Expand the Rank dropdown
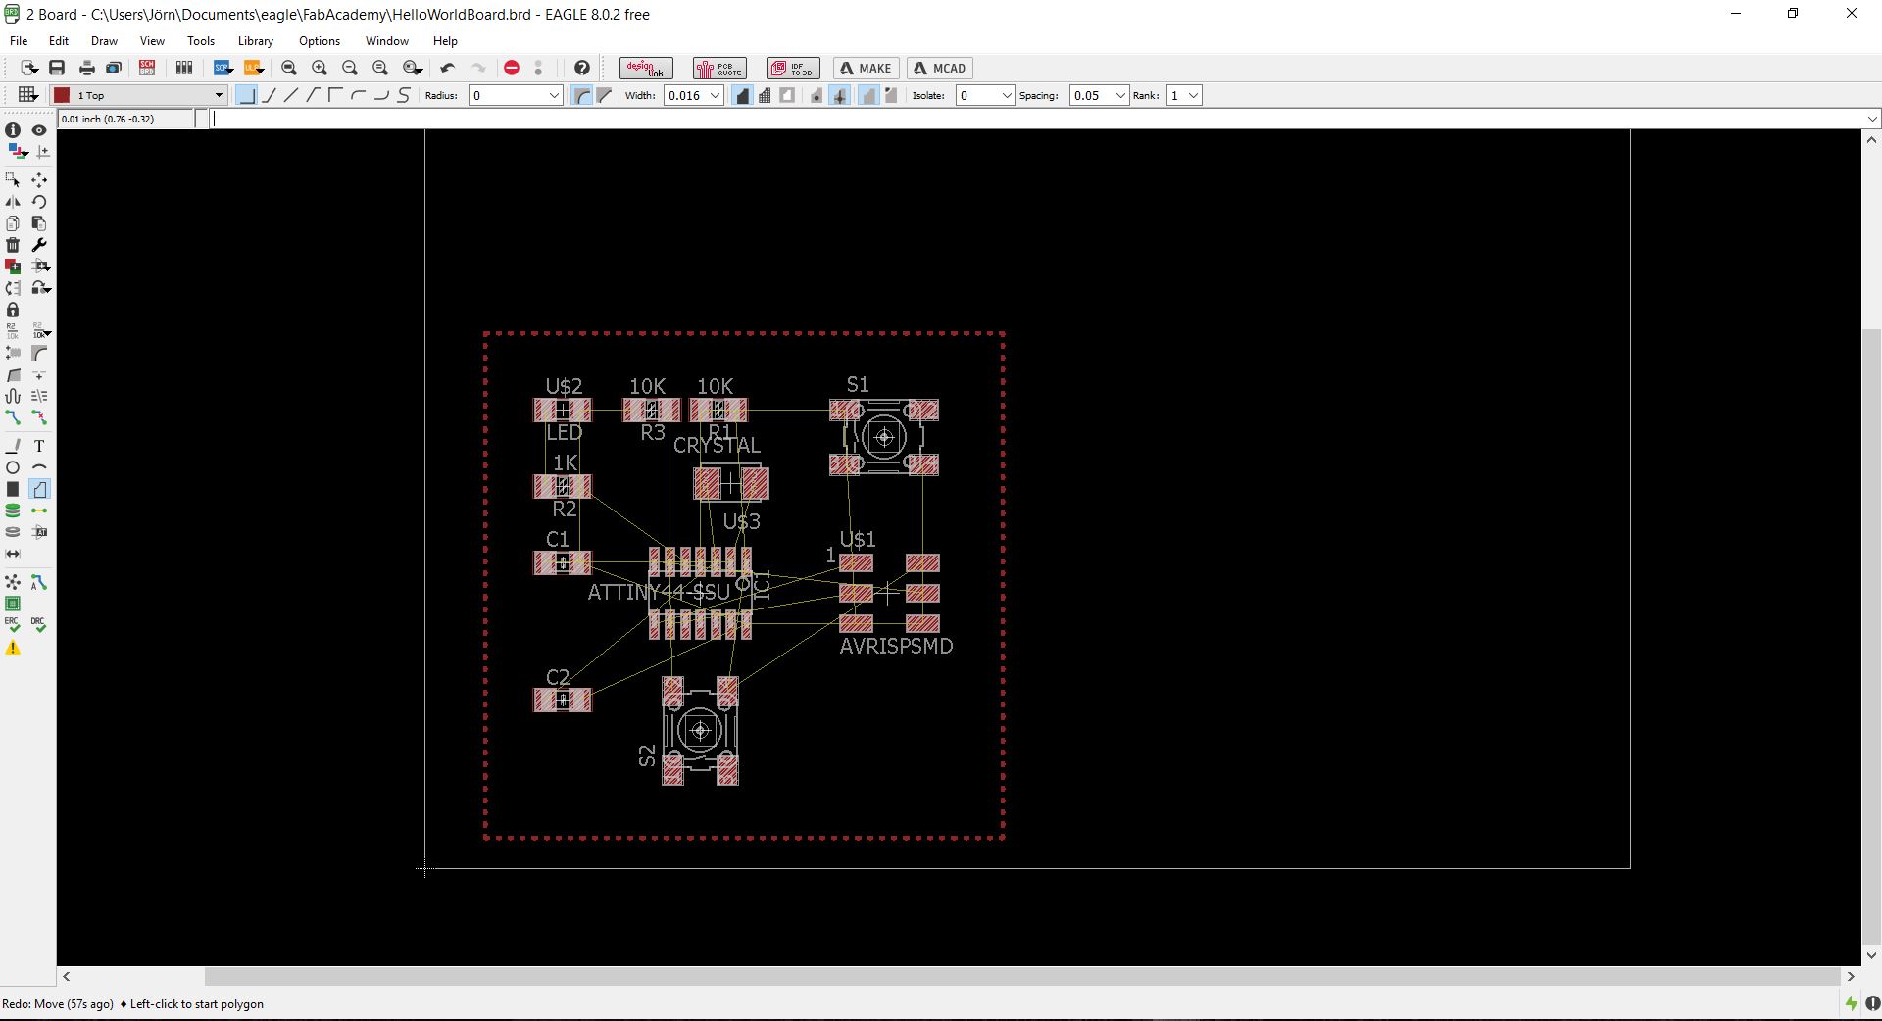 tap(1193, 95)
